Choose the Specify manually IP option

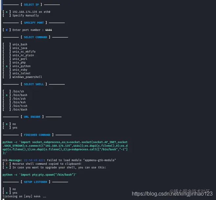pos(21,15)
